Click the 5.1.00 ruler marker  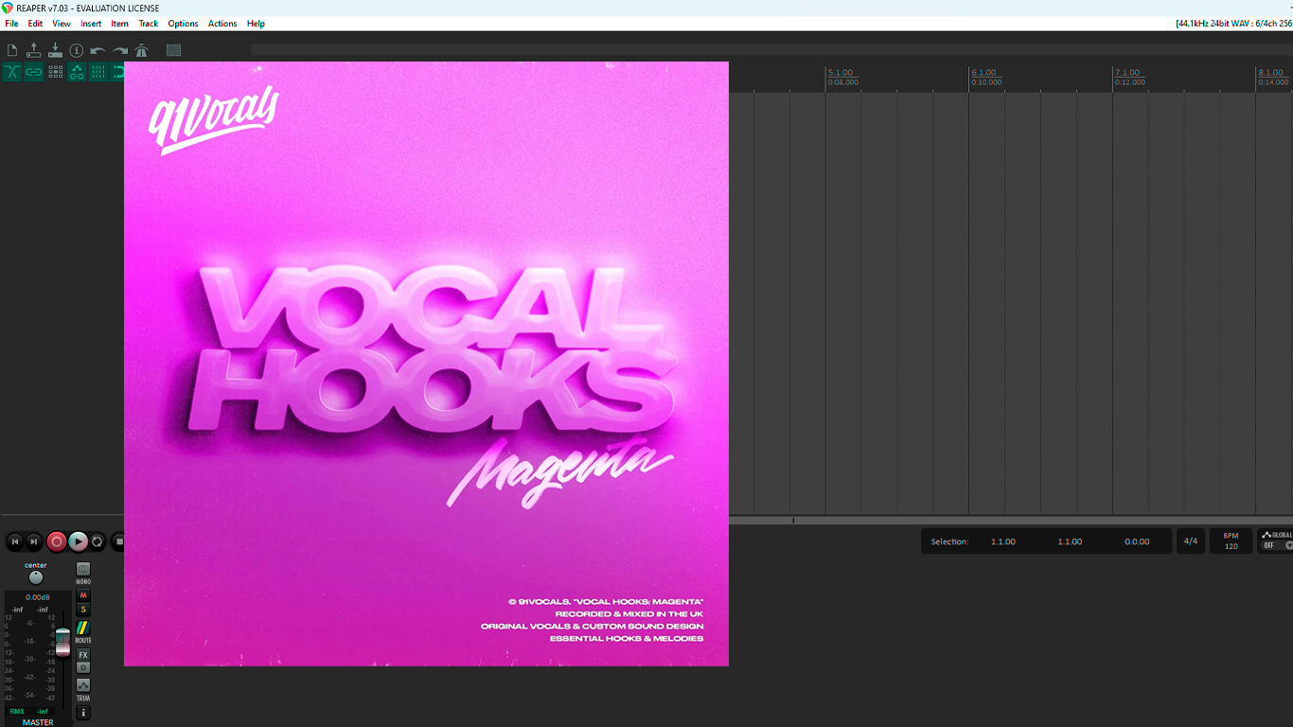pyautogui.click(x=841, y=73)
